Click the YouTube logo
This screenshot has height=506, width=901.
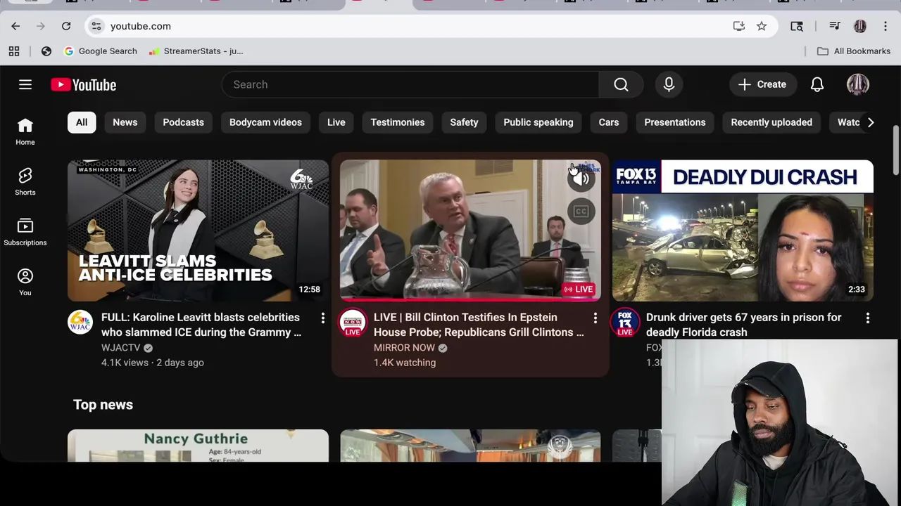(x=83, y=84)
